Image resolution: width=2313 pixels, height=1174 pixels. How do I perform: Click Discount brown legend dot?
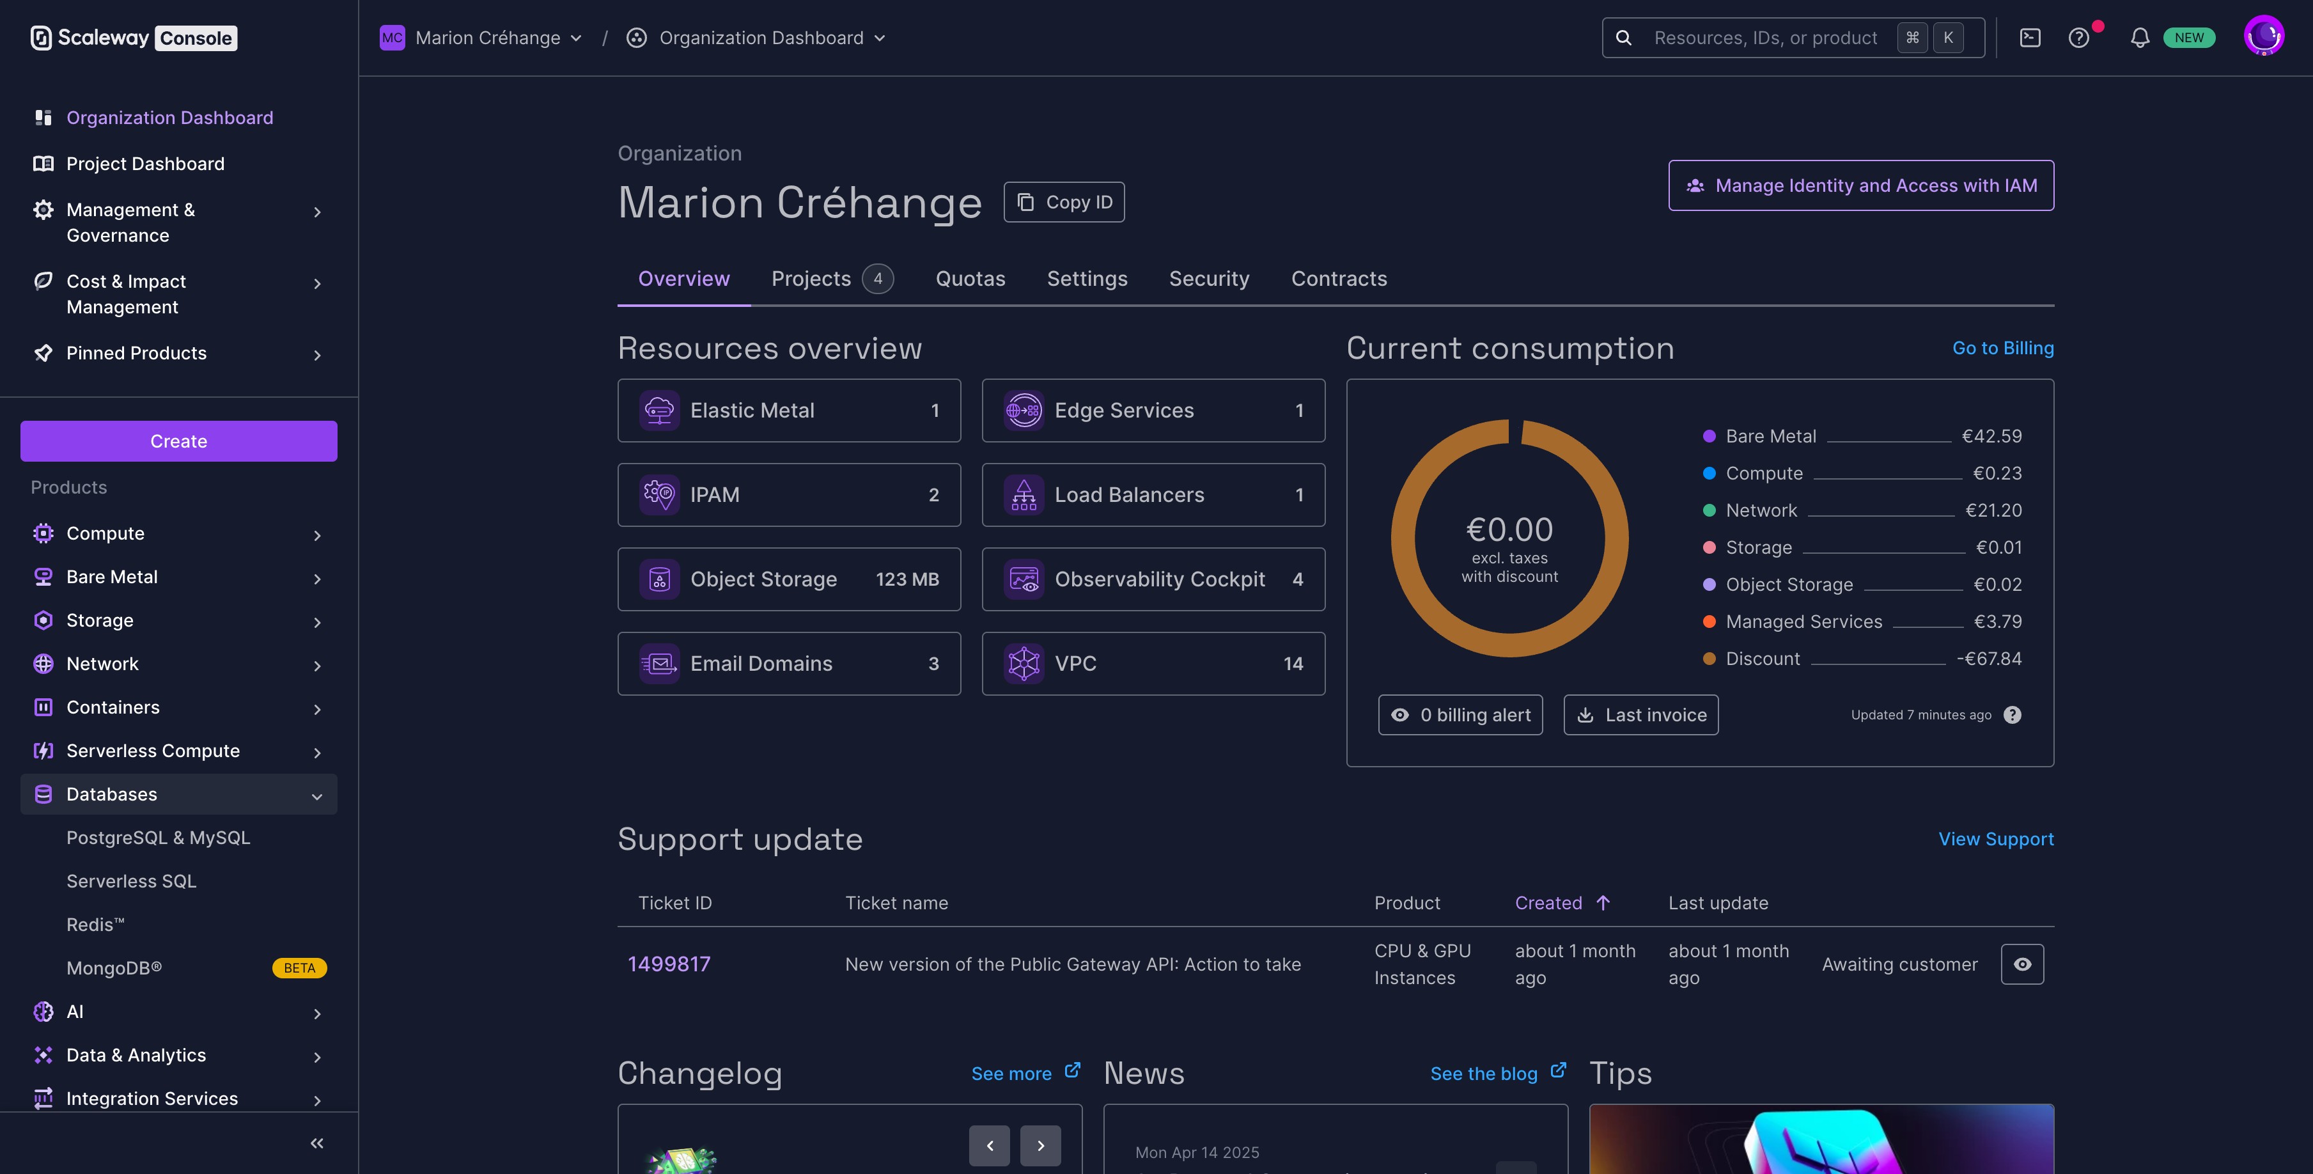click(x=1709, y=659)
